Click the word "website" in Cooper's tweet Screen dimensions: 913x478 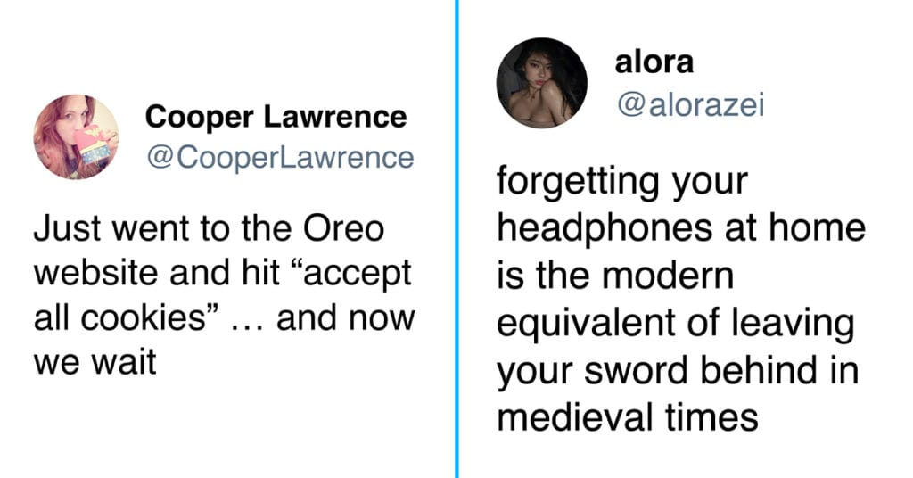tap(96, 273)
